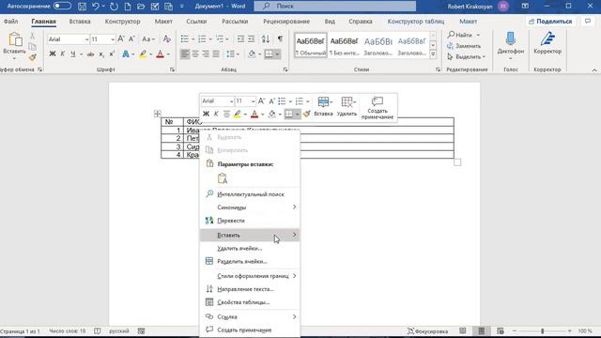Click Создать примечание in mini toolbar
This screenshot has width=601, height=338.
click(x=378, y=108)
